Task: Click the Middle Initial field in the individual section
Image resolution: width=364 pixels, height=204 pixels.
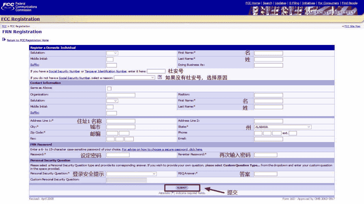Action: (x=110, y=59)
